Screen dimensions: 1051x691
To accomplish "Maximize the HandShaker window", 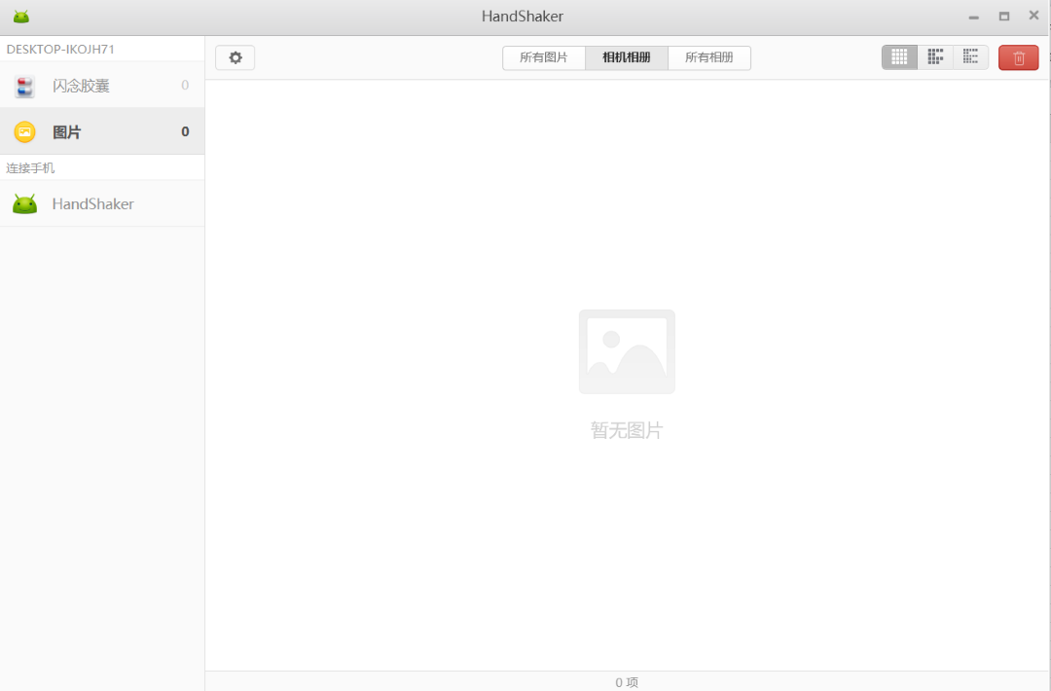I will [x=1003, y=16].
